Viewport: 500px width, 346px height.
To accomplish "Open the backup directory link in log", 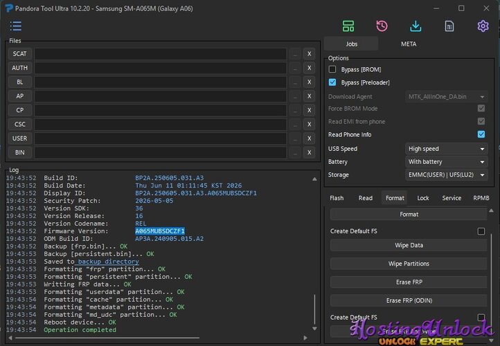I will coord(109,262).
